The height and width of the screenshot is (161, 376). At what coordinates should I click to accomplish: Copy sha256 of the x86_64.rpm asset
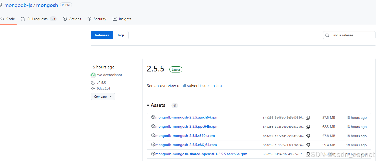click(x=308, y=145)
